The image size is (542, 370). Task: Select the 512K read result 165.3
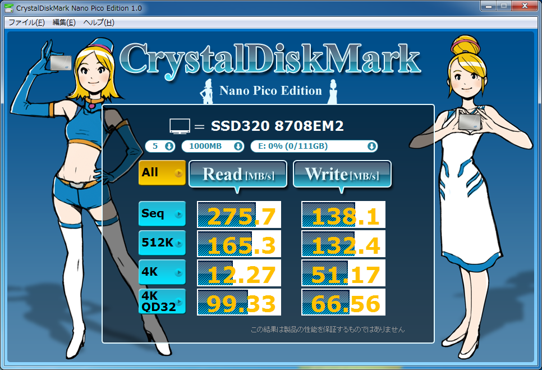[x=239, y=244]
